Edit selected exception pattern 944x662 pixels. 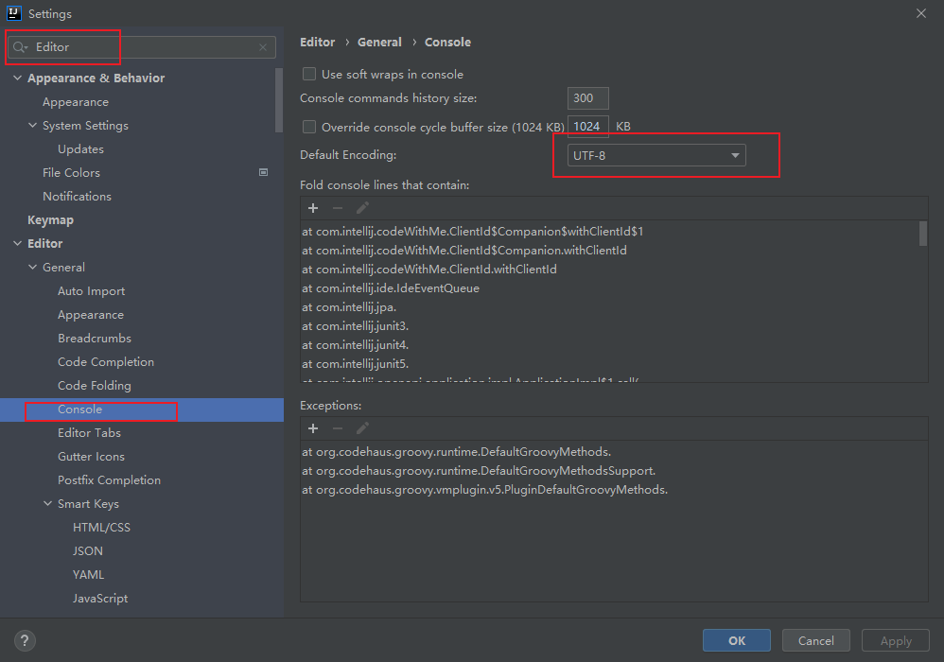tap(362, 428)
